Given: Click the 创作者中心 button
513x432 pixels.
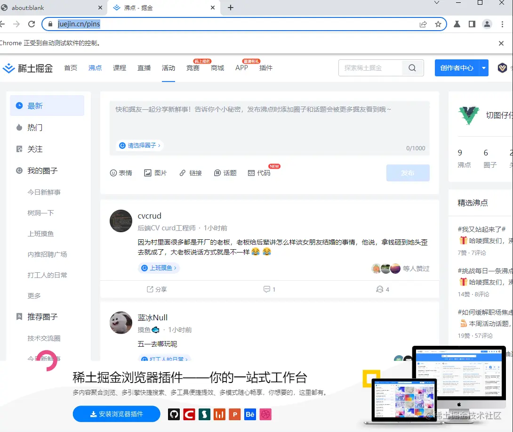Looking at the screenshot, I should click(x=457, y=68).
